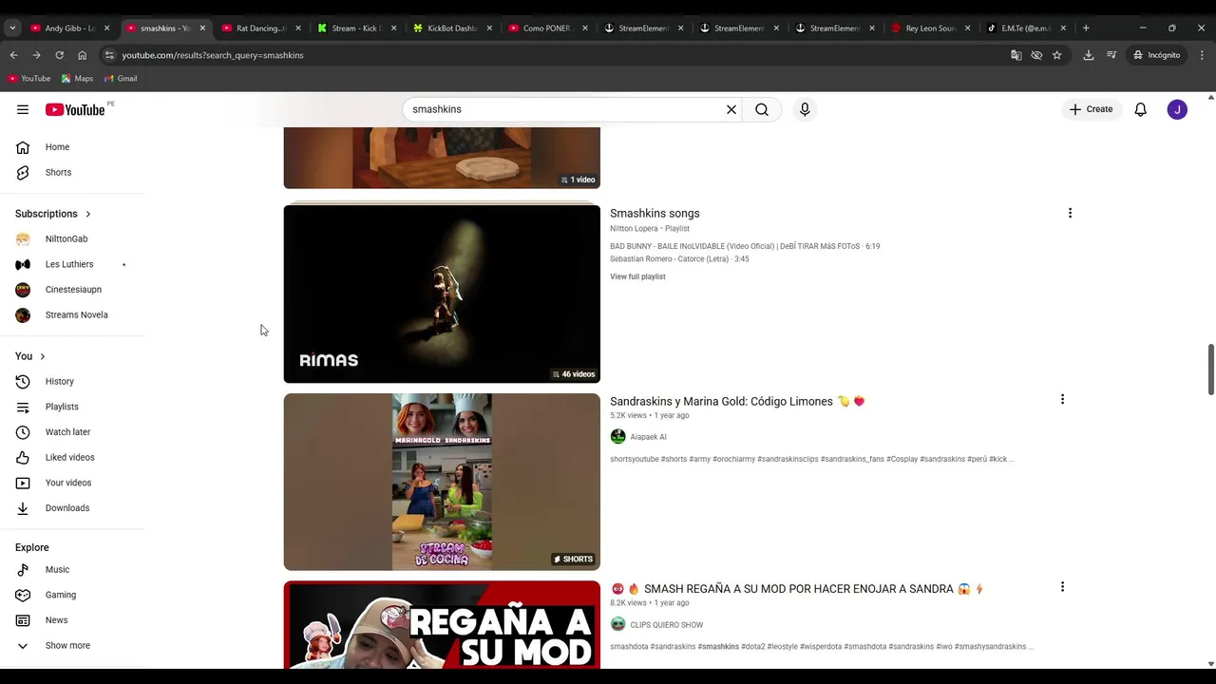Expand the You section

click(x=30, y=356)
